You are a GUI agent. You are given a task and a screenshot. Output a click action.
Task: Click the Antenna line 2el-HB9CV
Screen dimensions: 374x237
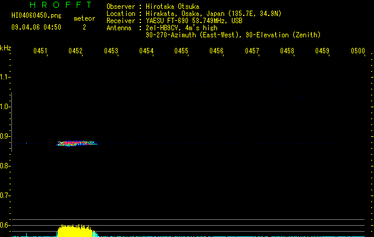tap(162, 28)
